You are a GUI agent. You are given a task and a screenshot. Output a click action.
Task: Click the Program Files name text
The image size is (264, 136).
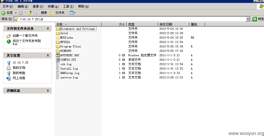point(70,47)
